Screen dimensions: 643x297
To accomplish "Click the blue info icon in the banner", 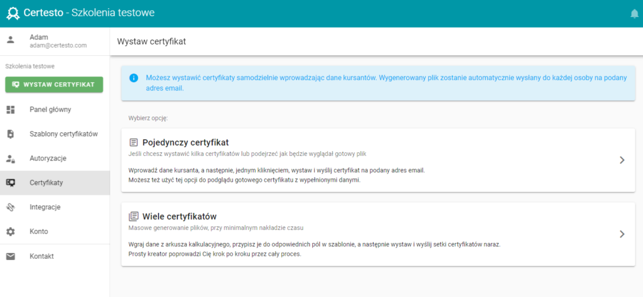I will (x=134, y=78).
